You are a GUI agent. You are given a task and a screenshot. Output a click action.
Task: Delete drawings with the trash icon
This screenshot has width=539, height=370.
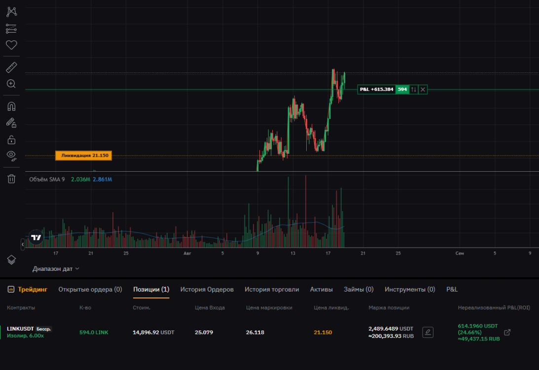point(11,179)
